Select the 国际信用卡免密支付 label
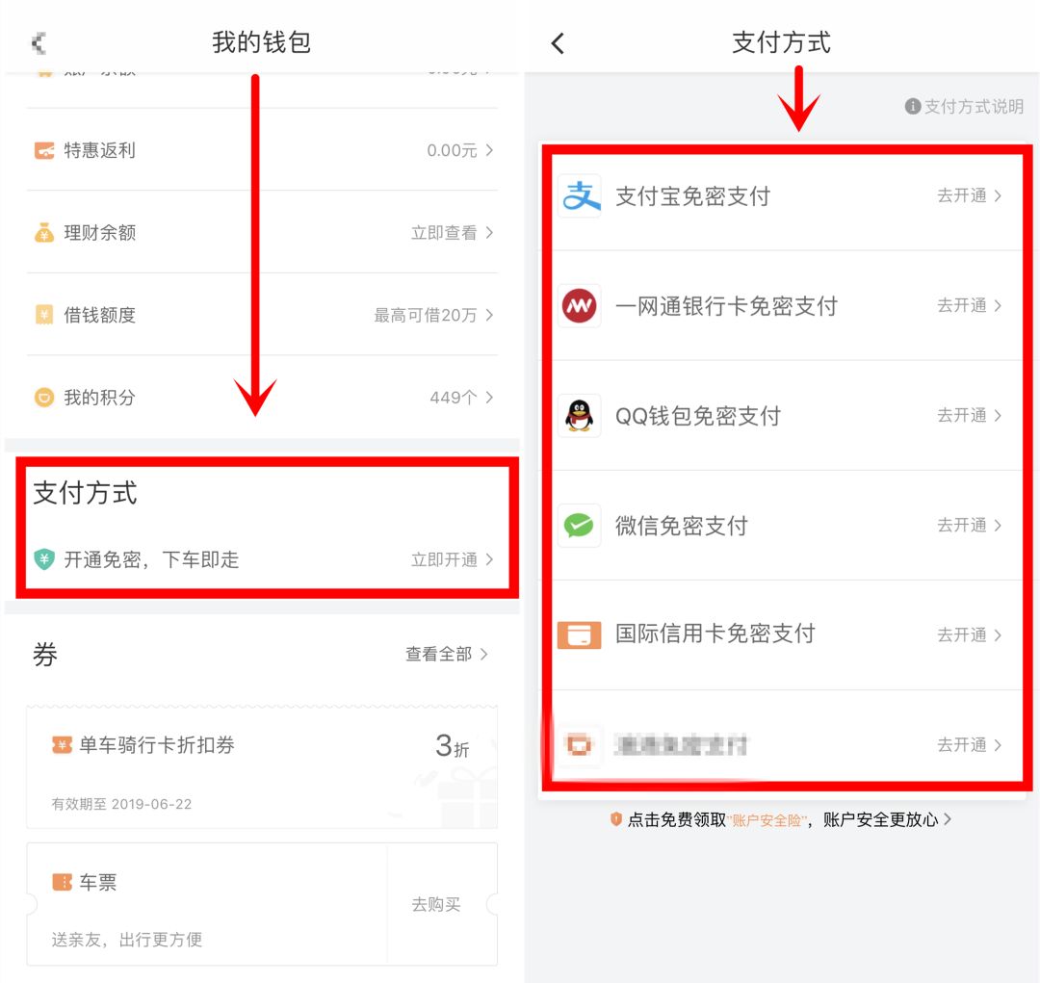Viewport: 1040px width, 983px height. click(x=715, y=634)
